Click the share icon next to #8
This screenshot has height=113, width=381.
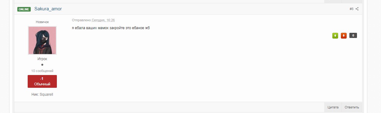click(x=357, y=9)
